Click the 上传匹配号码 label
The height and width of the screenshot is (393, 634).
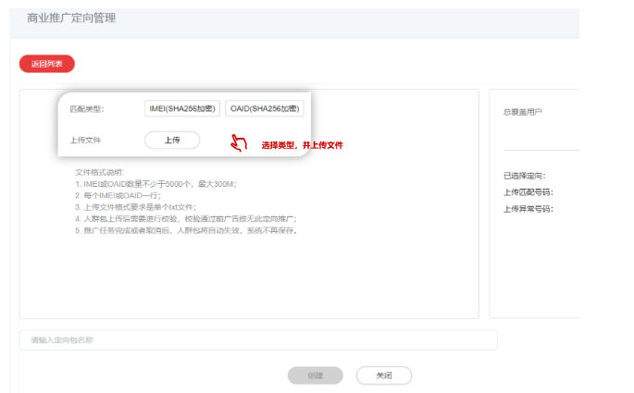click(x=528, y=192)
